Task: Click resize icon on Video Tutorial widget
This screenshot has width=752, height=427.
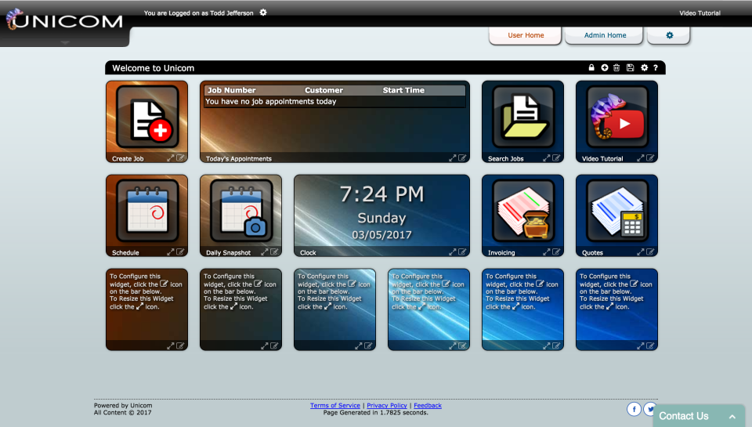Action: pos(640,157)
